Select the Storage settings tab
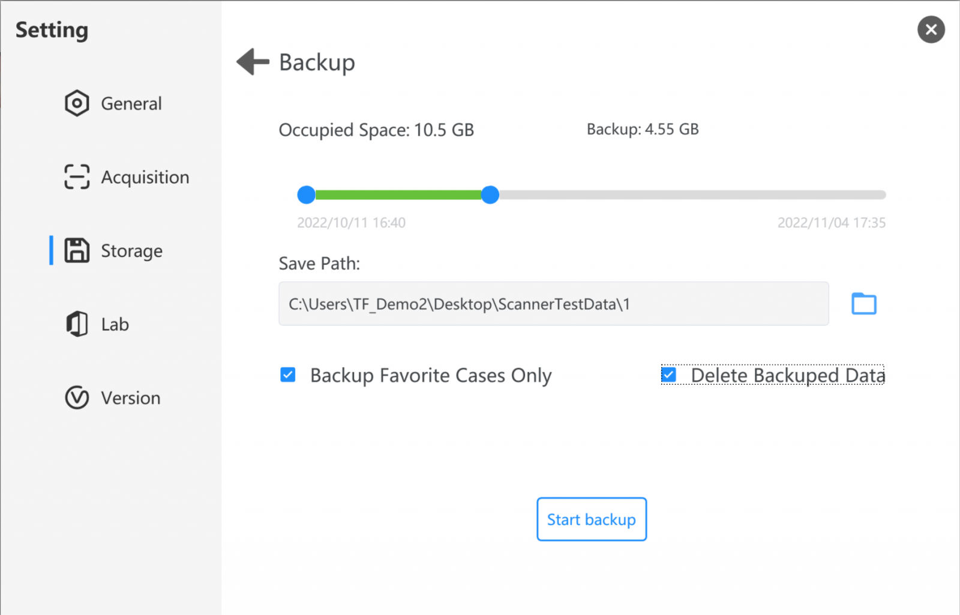The width and height of the screenshot is (960, 615). coord(113,251)
